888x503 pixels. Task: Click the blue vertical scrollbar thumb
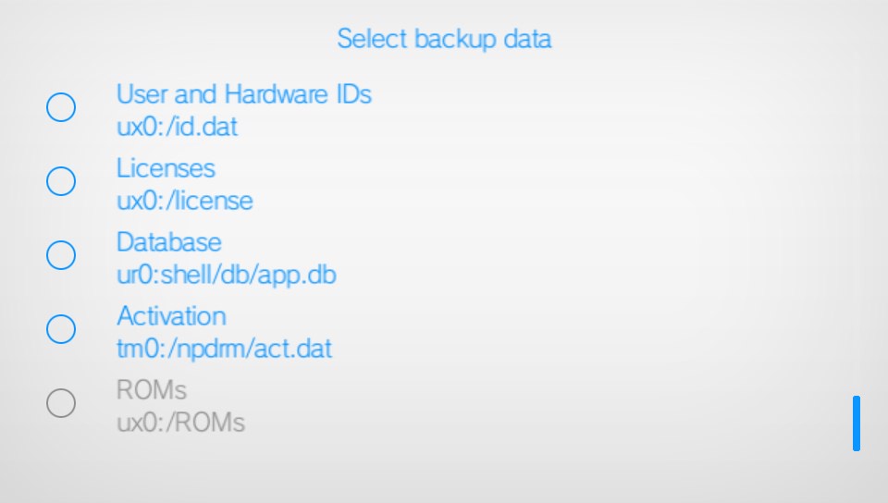point(857,423)
